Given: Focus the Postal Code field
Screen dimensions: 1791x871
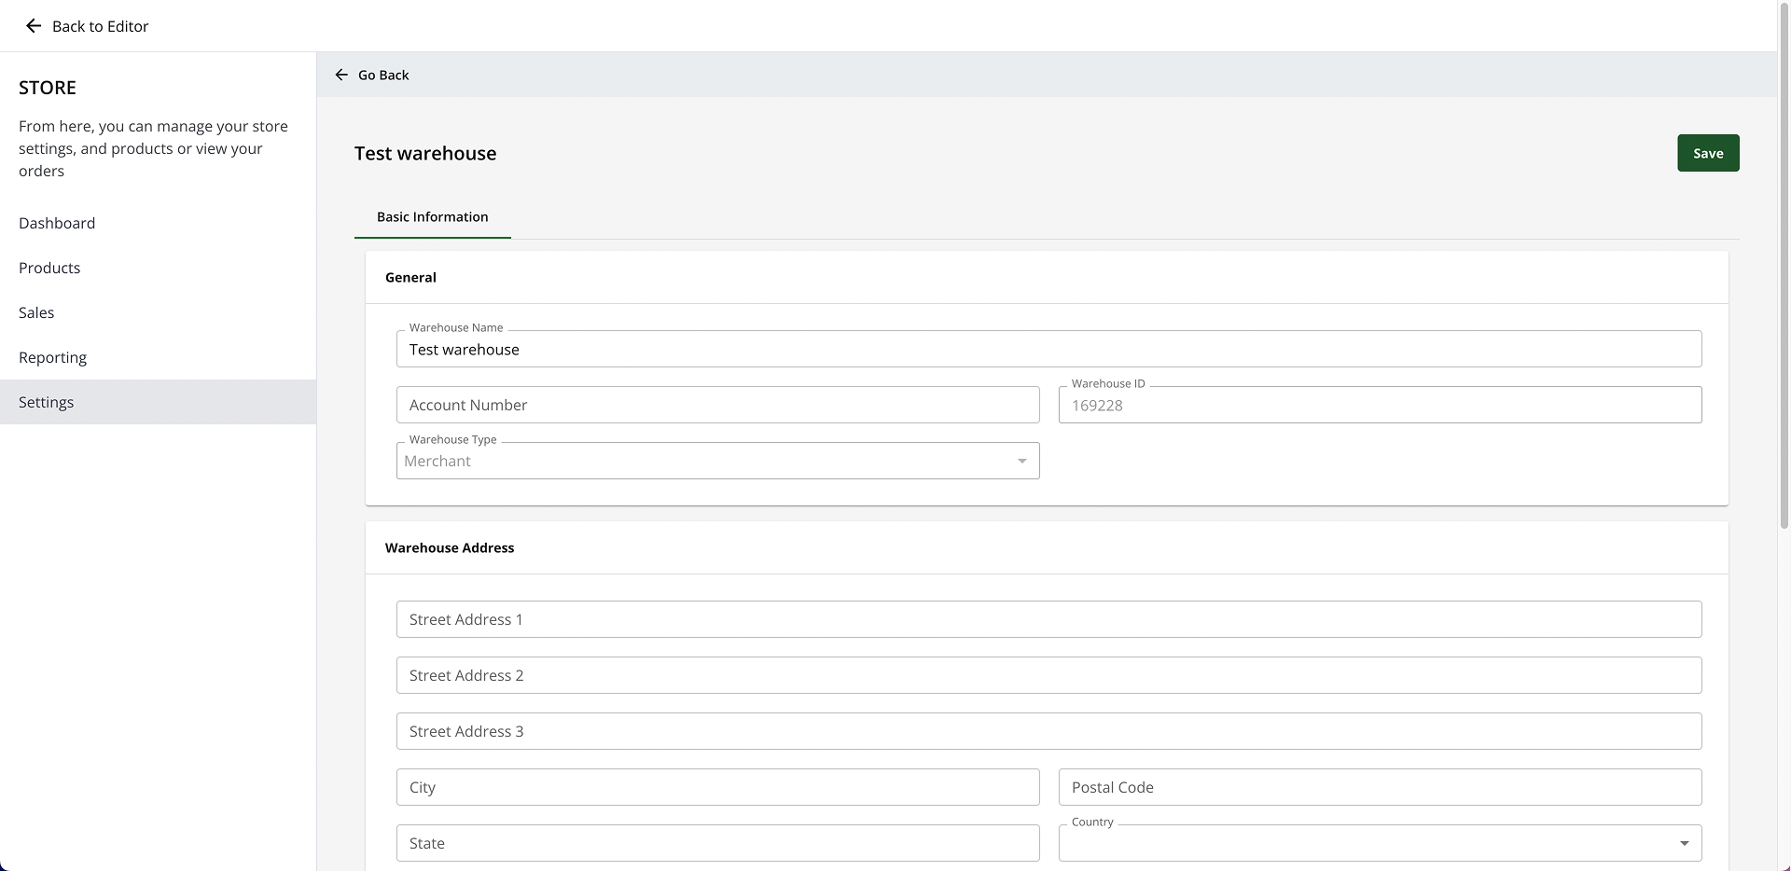Looking at the screenshot, I should (x=1380, y=787).
